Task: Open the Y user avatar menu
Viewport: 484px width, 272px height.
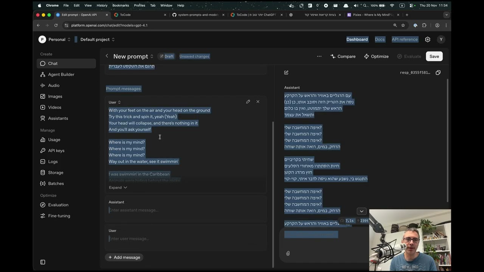Action: [441, 39]
